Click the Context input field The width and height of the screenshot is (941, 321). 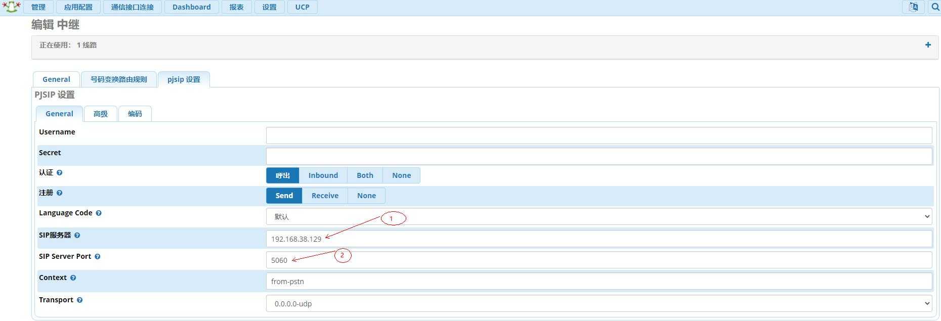coord(599,281)
